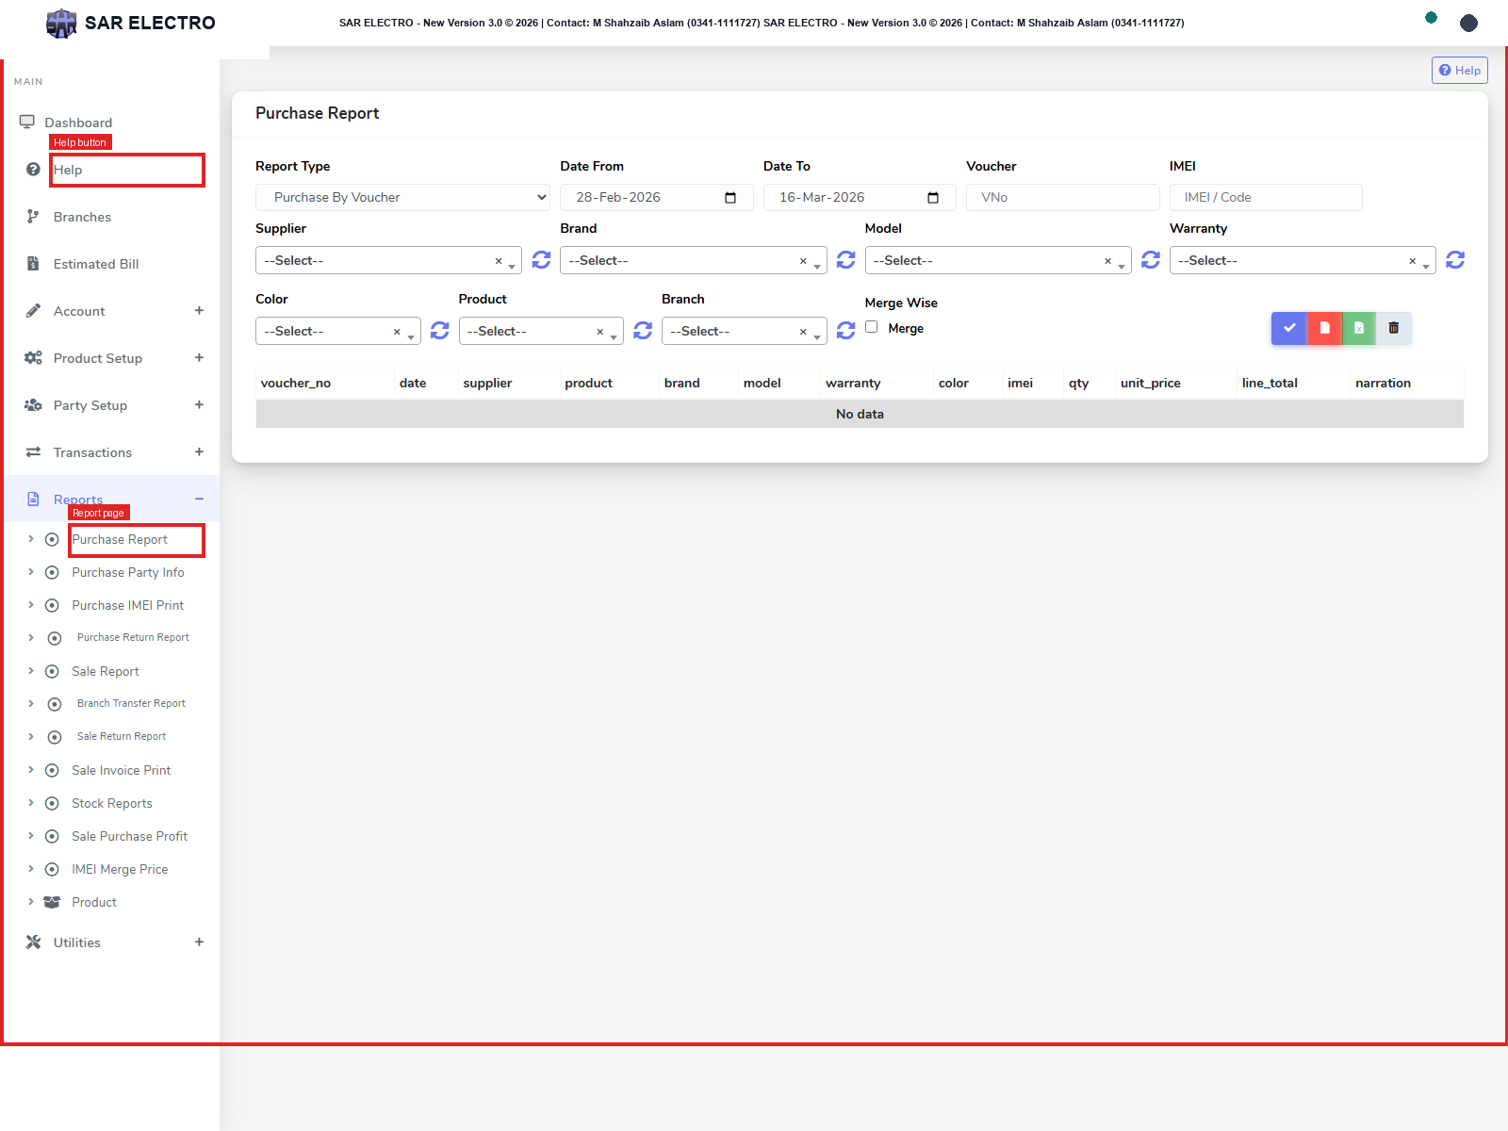This screenshot has height=1131, width=1508.
Task: Open the Date From calendar picker
Action: 730,198
